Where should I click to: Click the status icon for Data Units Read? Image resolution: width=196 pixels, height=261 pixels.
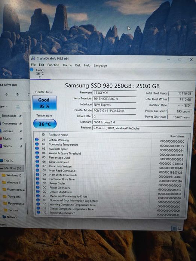37,161
